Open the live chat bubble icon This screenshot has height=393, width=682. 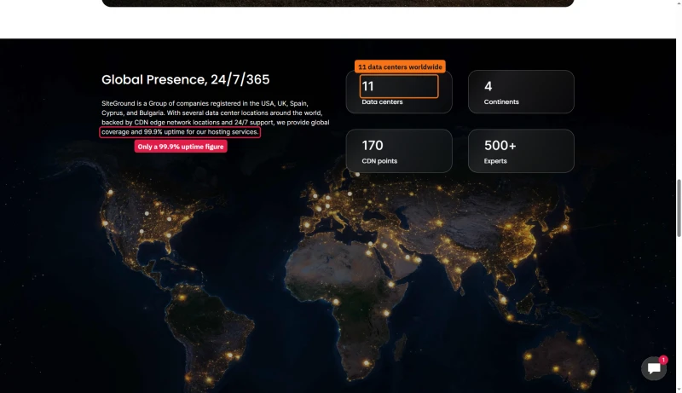[654, 368]
